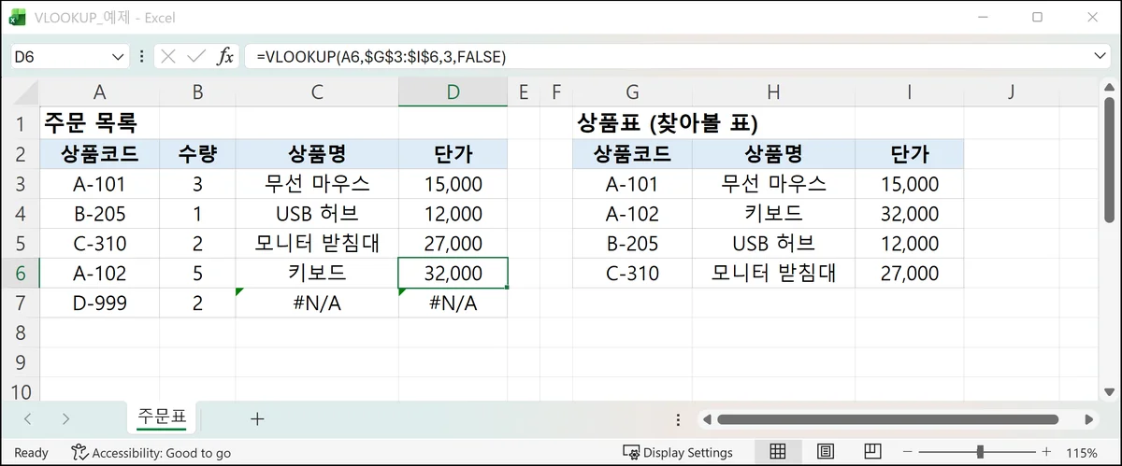Select column A header
This screenshot has height=466, width=1122.
(x=99, y=92)
